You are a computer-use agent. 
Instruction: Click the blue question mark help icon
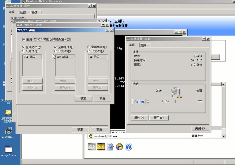[128, 147]
